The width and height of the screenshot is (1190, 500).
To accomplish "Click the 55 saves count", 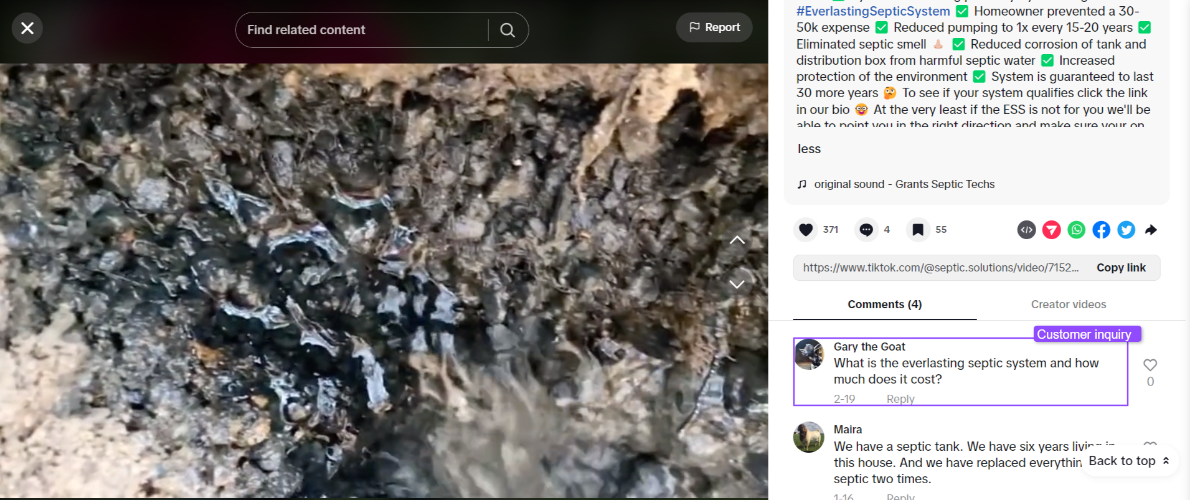I will pos(941,230).
